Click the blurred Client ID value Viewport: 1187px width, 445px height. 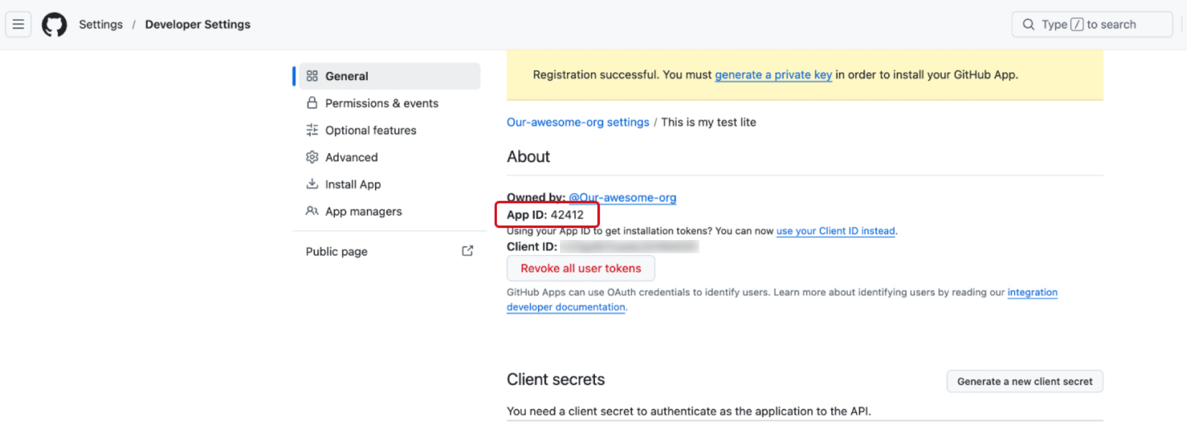[x=629, y=247]
